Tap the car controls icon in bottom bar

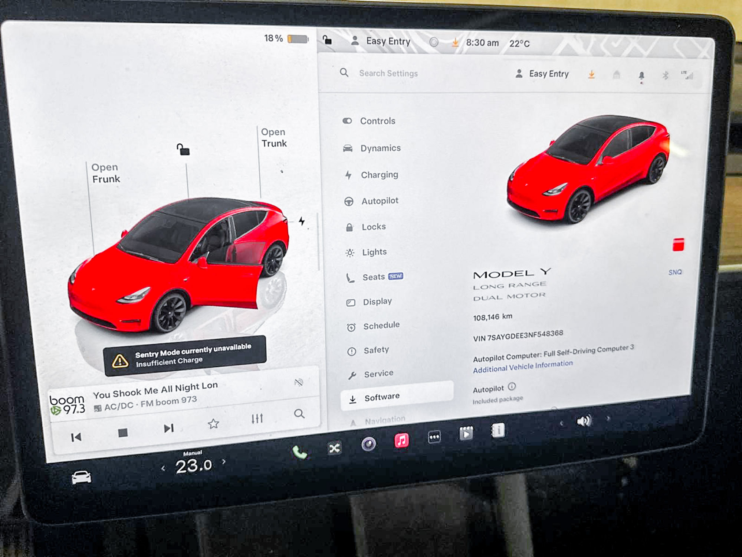[x=81, y=477]
